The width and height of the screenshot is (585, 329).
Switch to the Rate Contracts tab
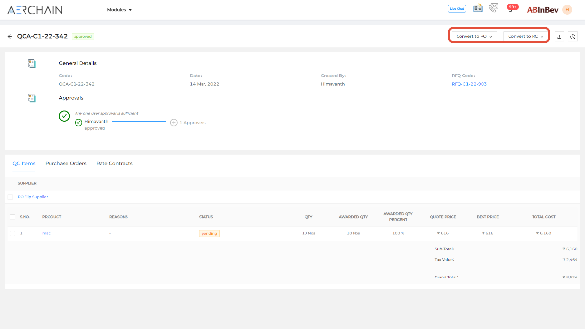tap(114, 164)
